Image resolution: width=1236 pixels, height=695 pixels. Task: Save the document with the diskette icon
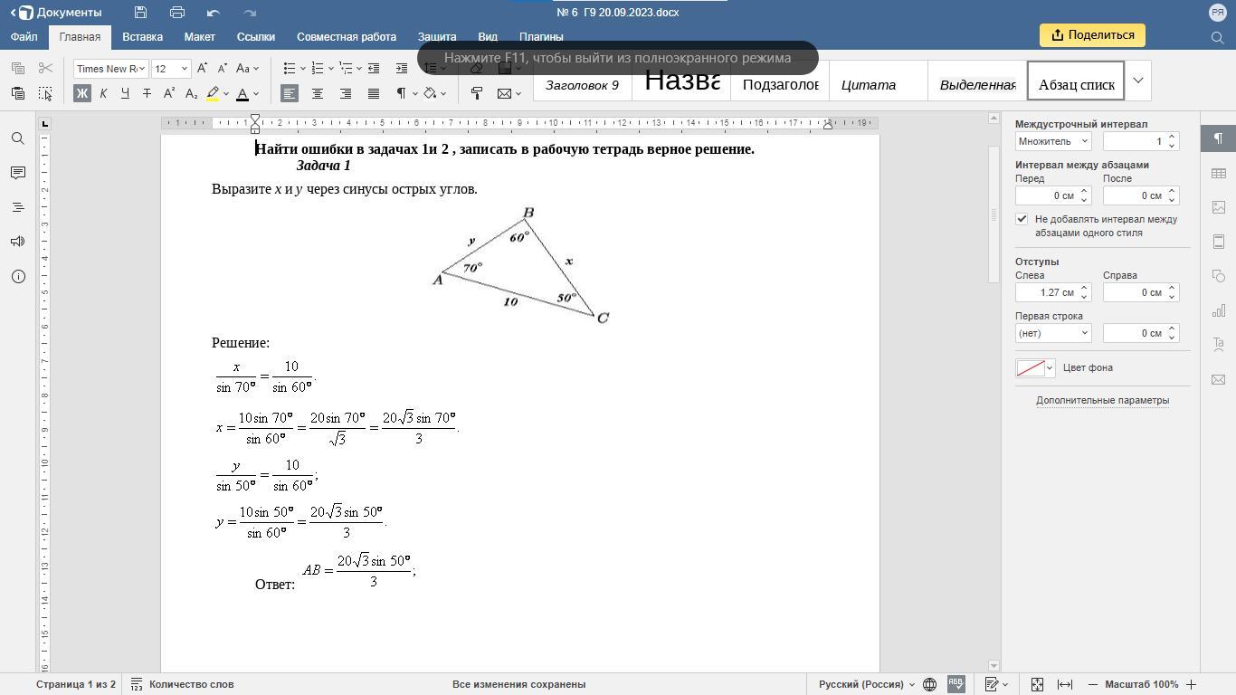(x=140, y=13)
